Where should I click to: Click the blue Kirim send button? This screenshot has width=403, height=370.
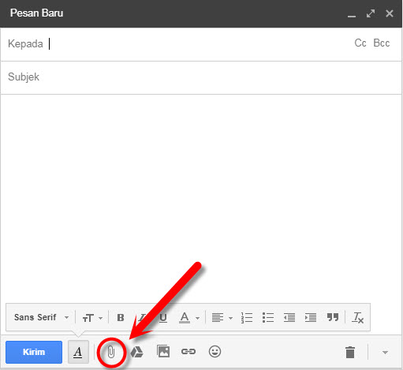[34, 352]
